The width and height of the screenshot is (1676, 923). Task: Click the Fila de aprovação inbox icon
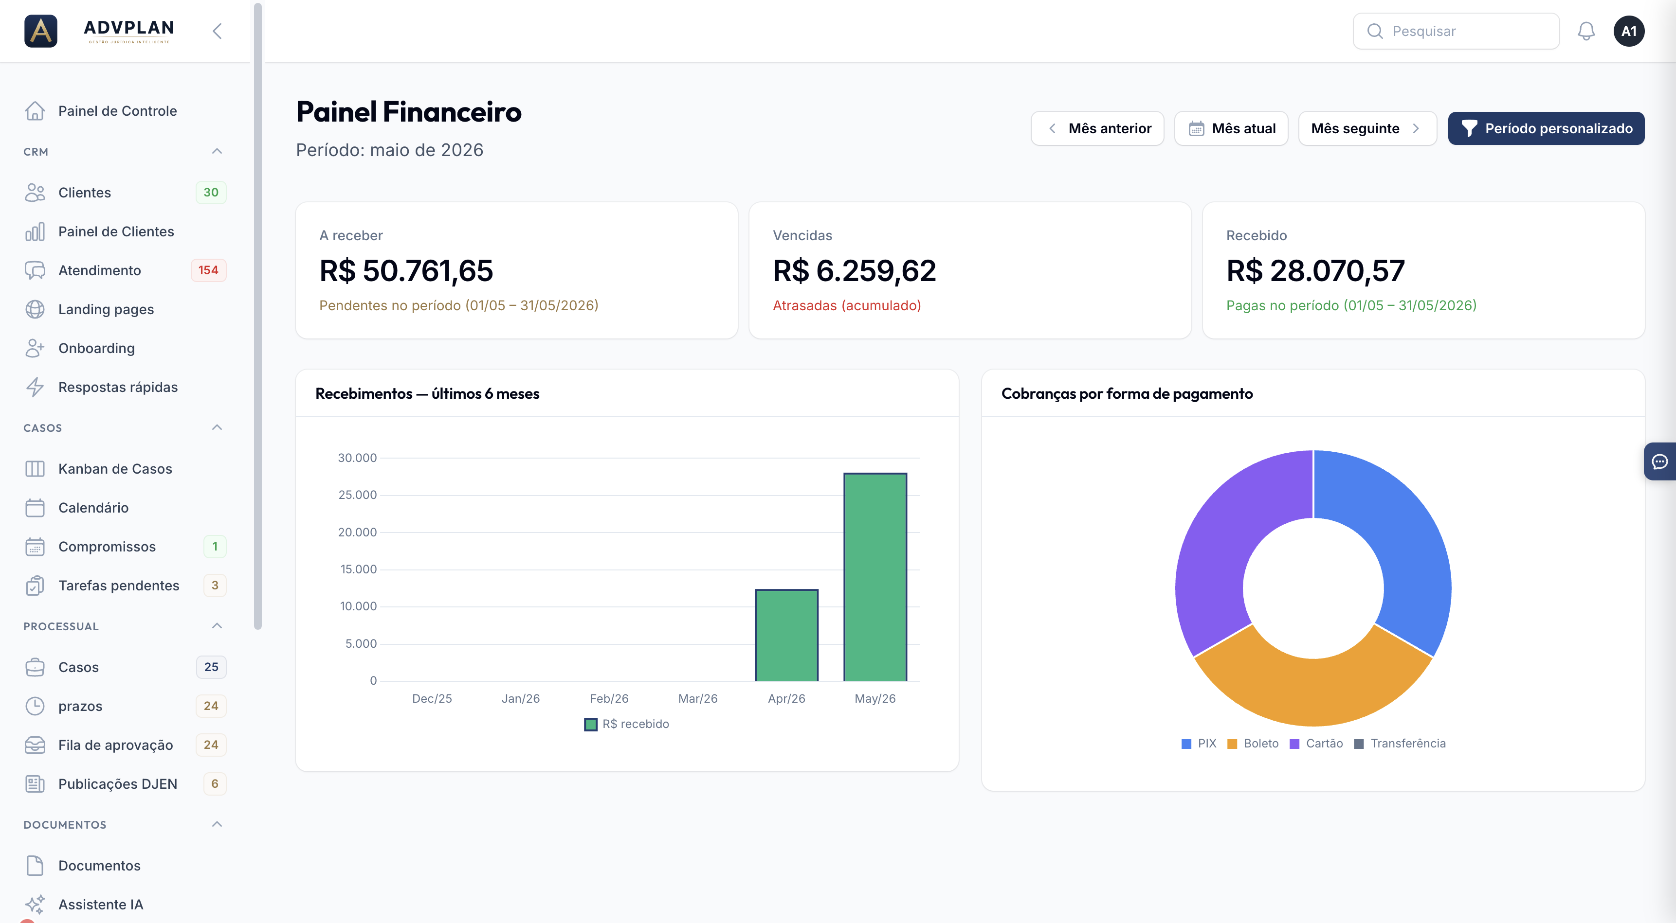(35, 745)
